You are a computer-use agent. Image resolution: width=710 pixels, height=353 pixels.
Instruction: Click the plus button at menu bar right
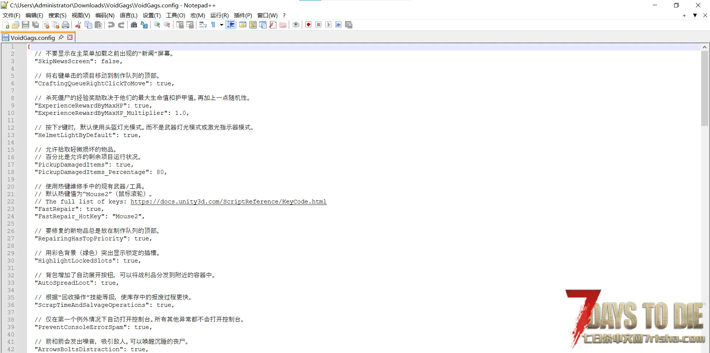pos(684,16)
